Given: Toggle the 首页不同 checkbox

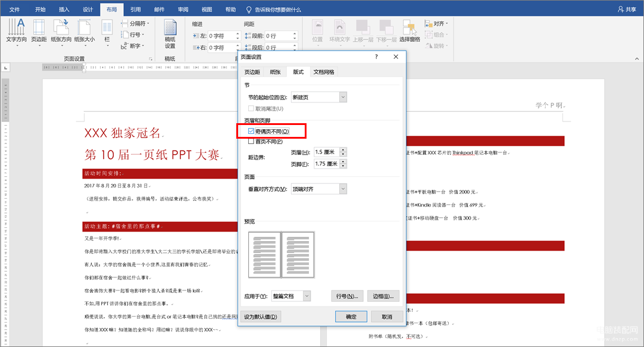Looking at the screenshot, I should click(251, 141).
